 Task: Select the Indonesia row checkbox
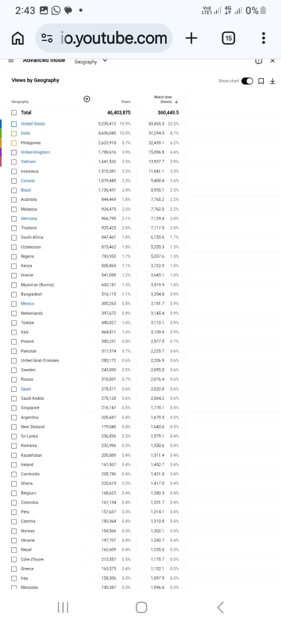pos(14,171)
